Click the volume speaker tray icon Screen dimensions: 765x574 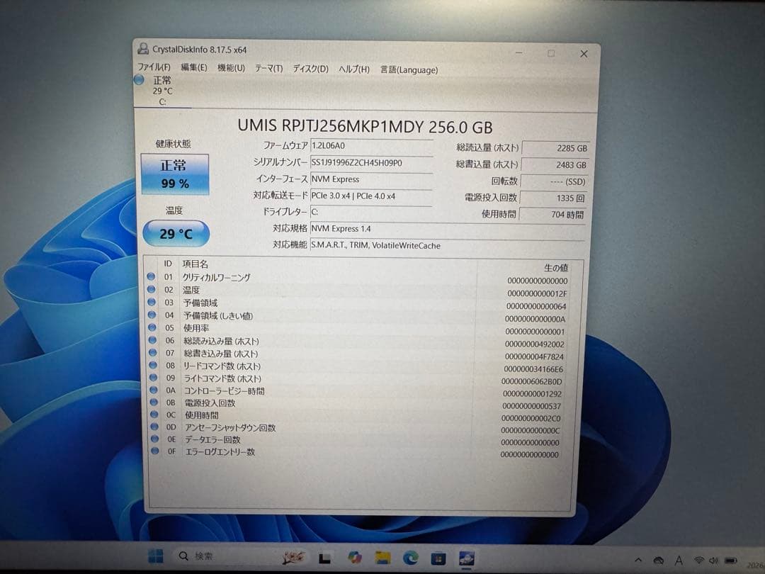click(x=714, y=561)
